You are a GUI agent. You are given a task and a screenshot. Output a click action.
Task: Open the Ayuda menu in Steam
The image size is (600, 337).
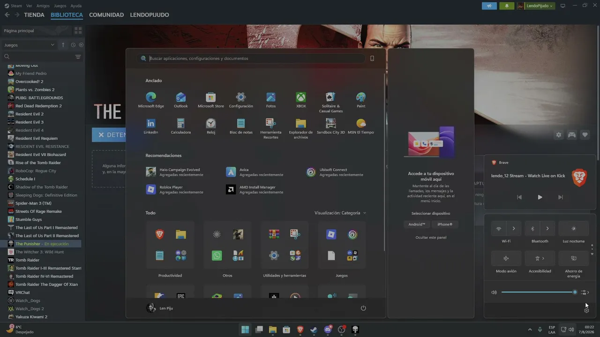(76, 6)
